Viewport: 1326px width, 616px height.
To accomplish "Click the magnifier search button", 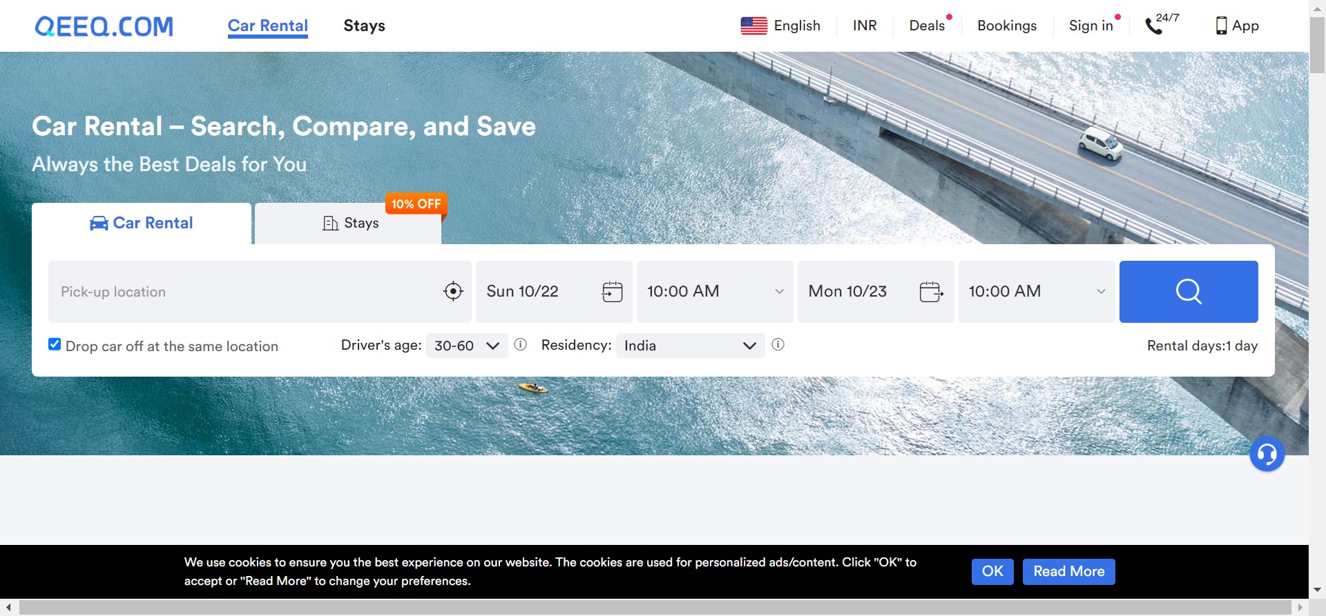I will (1188, 292).
